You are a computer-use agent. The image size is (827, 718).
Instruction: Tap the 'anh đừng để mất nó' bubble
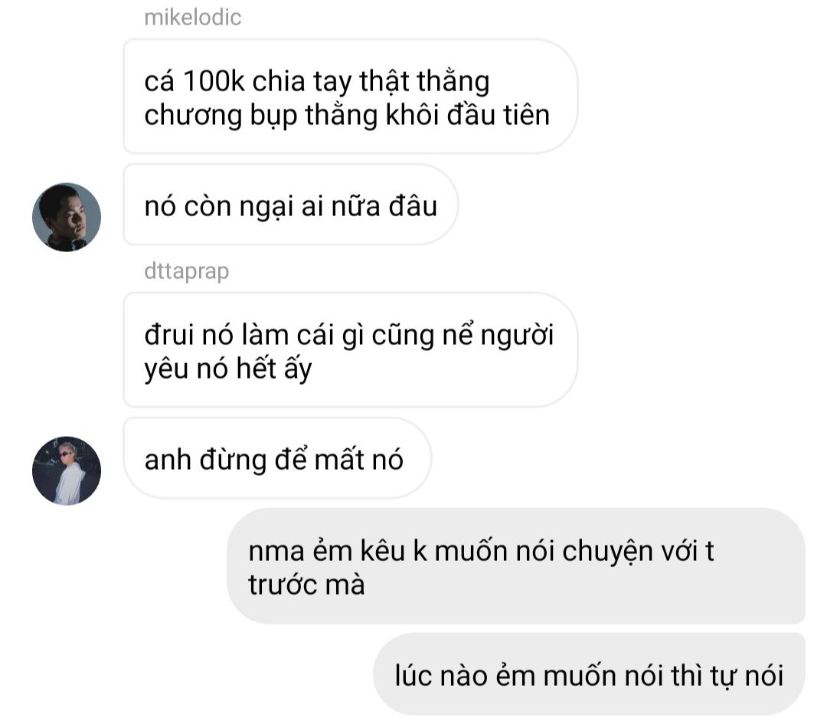click(x=277, y=458)
